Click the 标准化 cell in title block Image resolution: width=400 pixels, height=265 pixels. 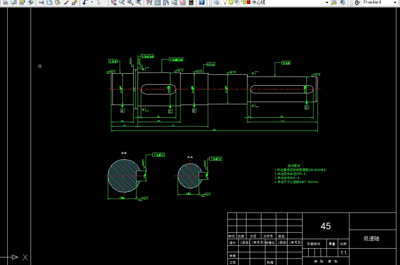(x=270, y=242)
